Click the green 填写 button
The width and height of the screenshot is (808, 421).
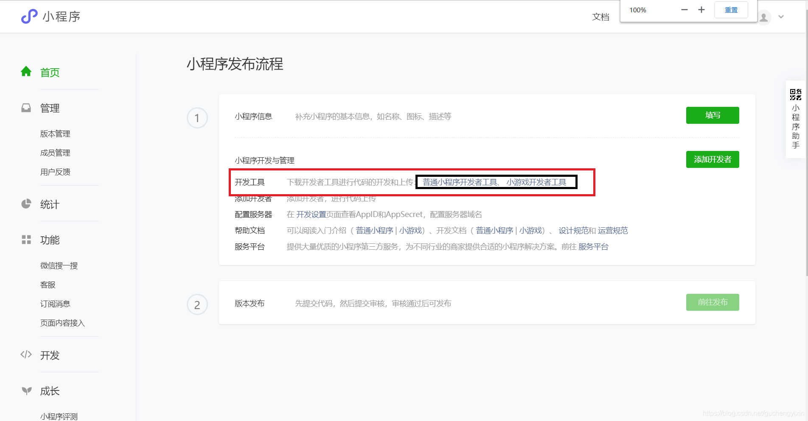coord(713,115)
